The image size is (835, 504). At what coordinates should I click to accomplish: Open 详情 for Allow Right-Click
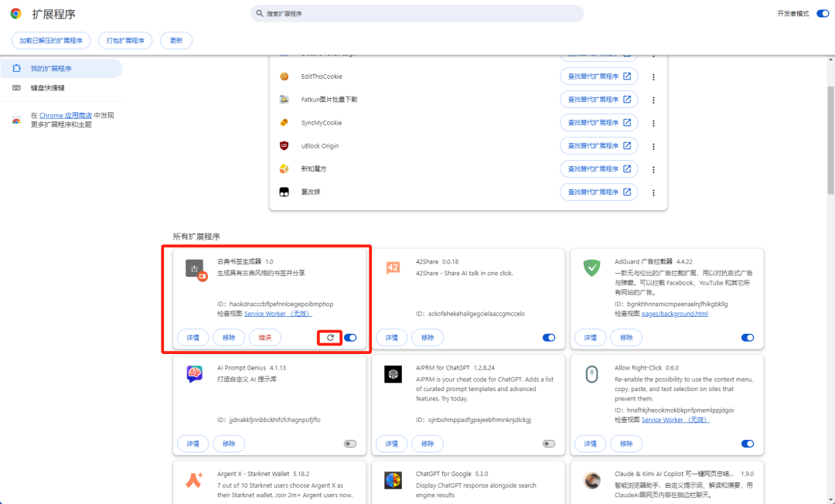[590, 444]
